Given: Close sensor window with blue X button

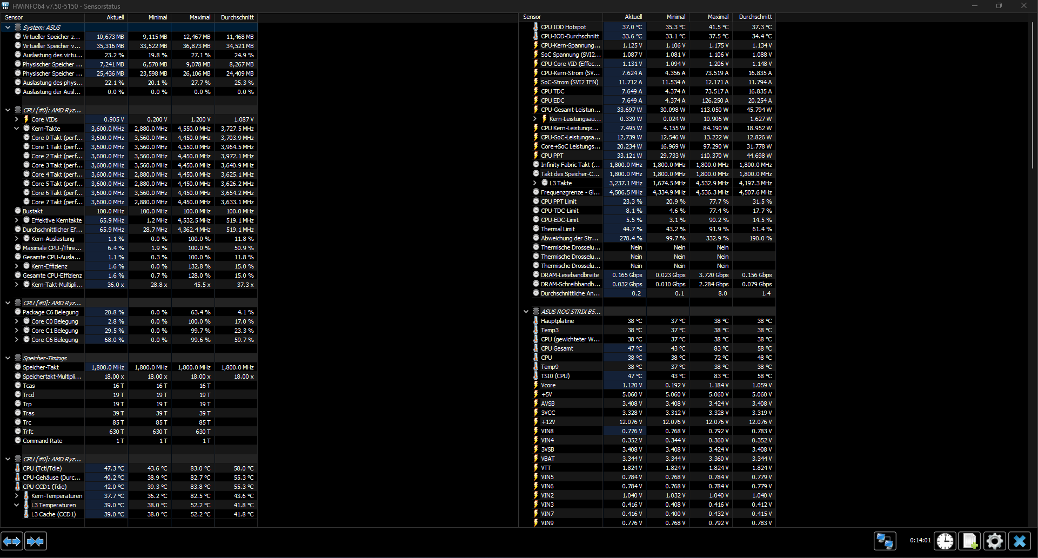Looking at the screenshot, I should [x=1020, y=541].
